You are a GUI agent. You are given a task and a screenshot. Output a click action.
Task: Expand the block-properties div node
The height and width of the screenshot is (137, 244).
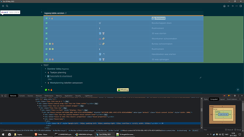tap(44, 117)
